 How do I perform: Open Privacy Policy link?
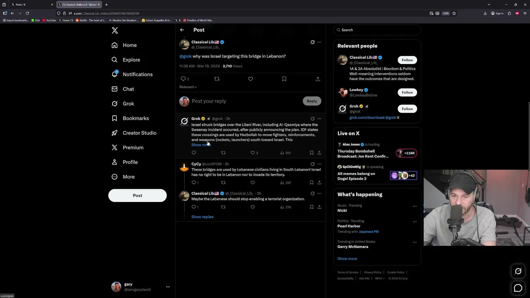(373, 272)
